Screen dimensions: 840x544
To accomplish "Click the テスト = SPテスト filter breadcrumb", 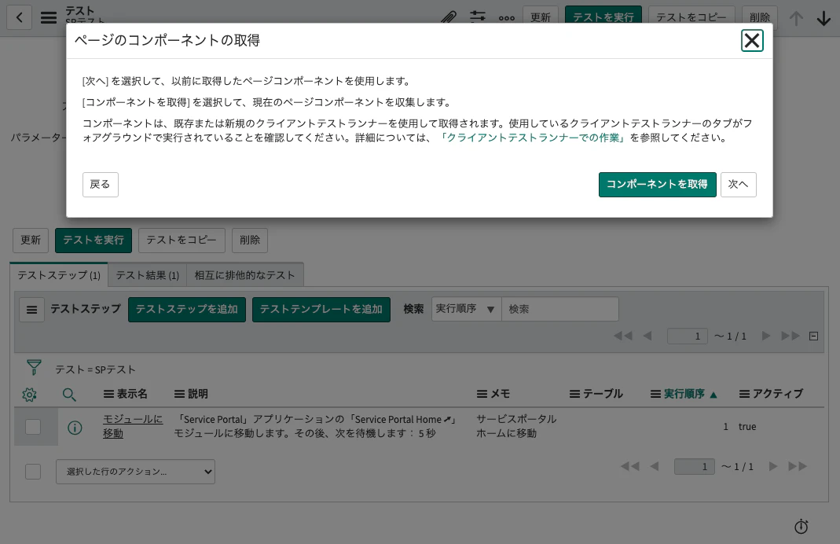I will point(95,369).
